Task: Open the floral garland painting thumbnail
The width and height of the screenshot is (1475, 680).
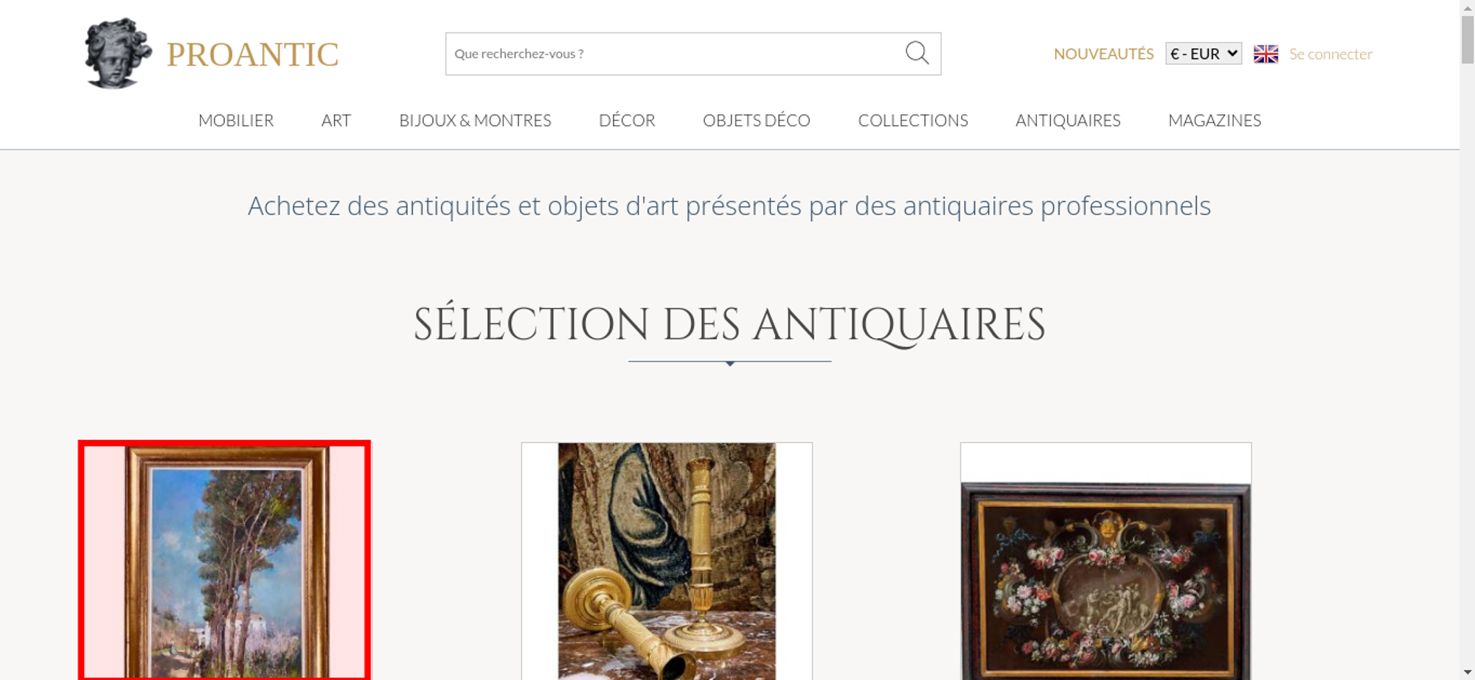Action: tap(1106, 561)
